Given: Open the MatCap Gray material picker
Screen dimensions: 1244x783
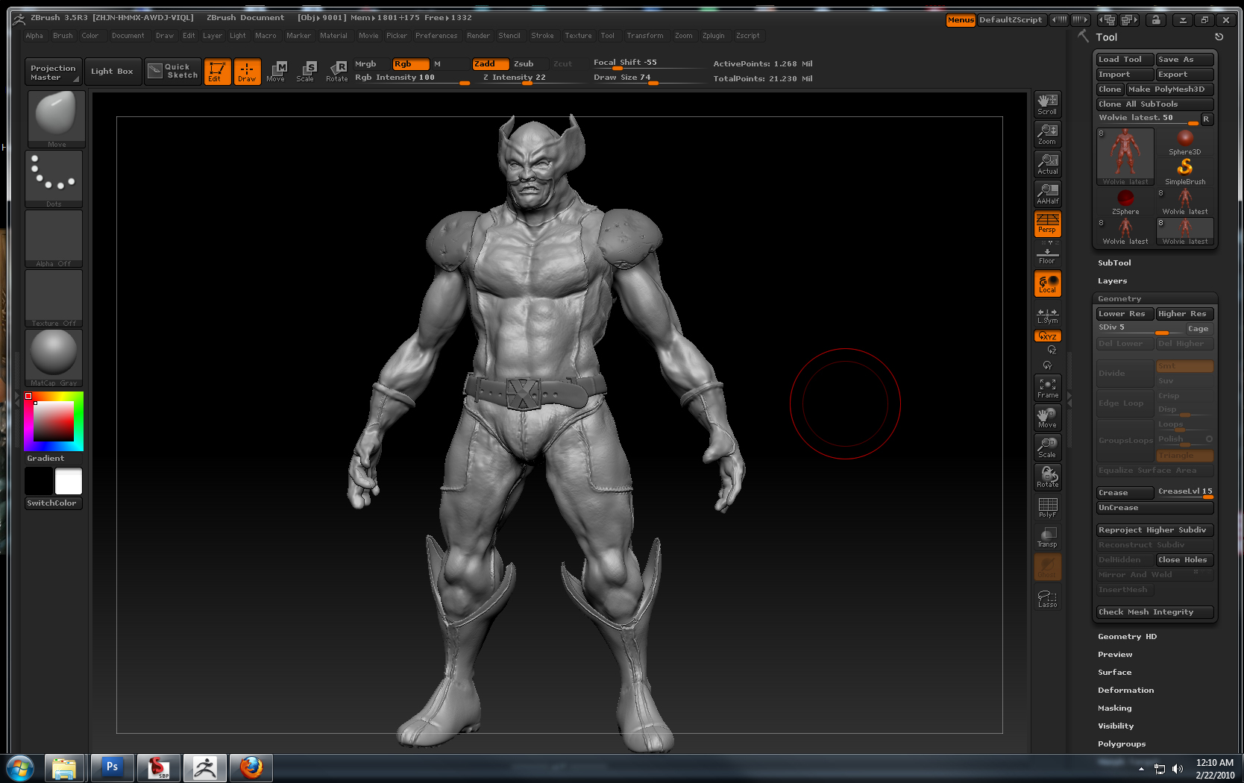Looking at the screenshot, I should 54,358.
